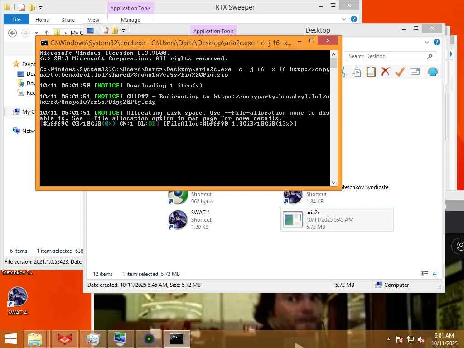Open the purple green-dot taskbar app
The height and width of the screenshot is (348, 464).
point(149,339)
